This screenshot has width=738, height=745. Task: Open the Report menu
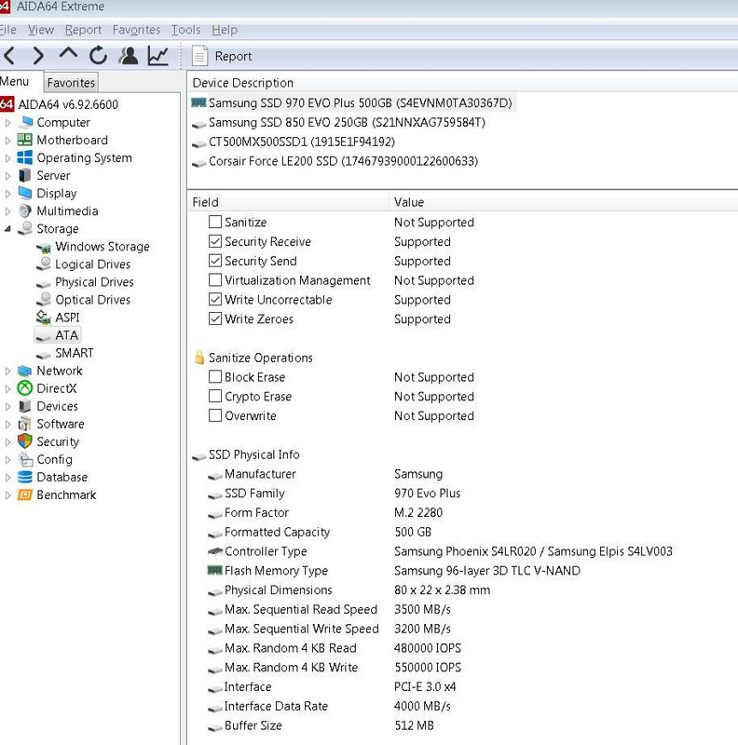83,30
